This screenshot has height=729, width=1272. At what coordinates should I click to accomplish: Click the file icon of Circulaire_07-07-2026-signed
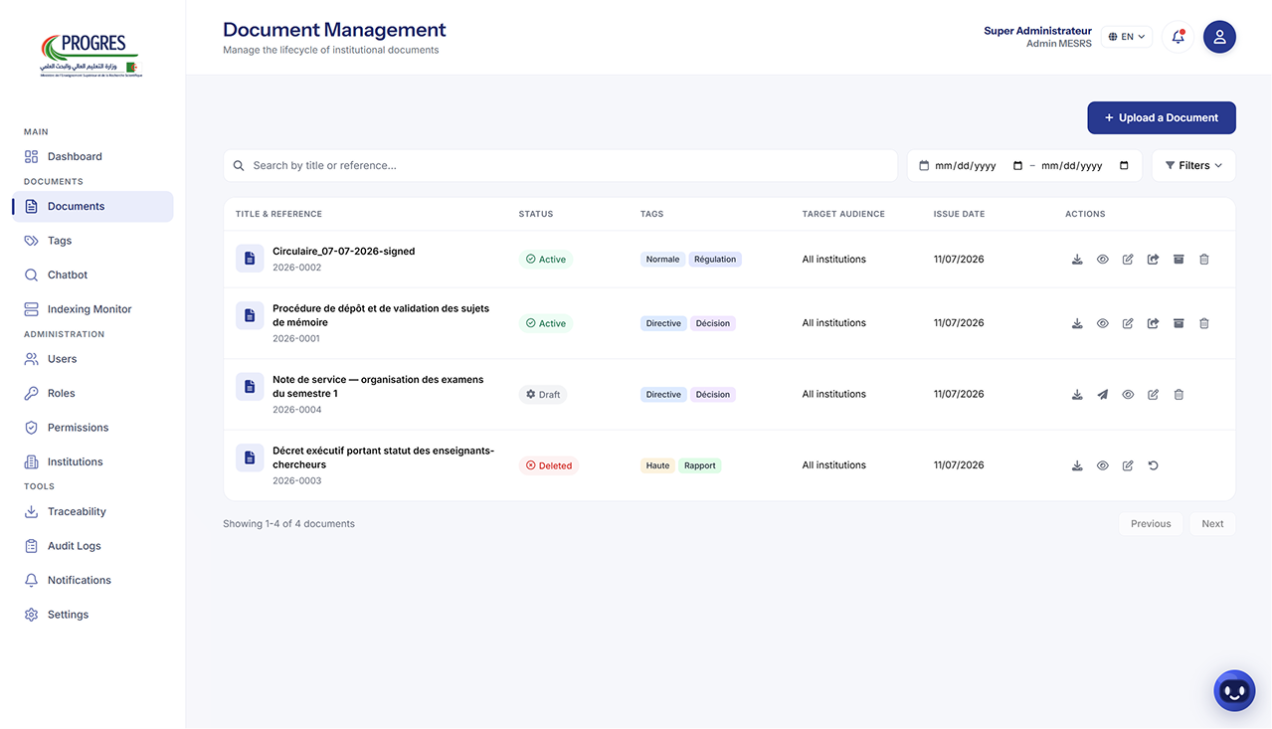coord(250,259)
